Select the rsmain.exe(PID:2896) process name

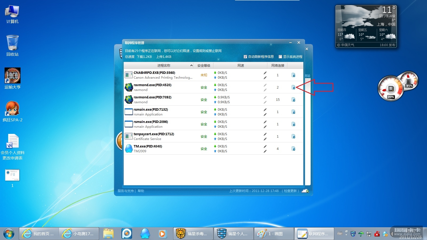coord(151,122)
